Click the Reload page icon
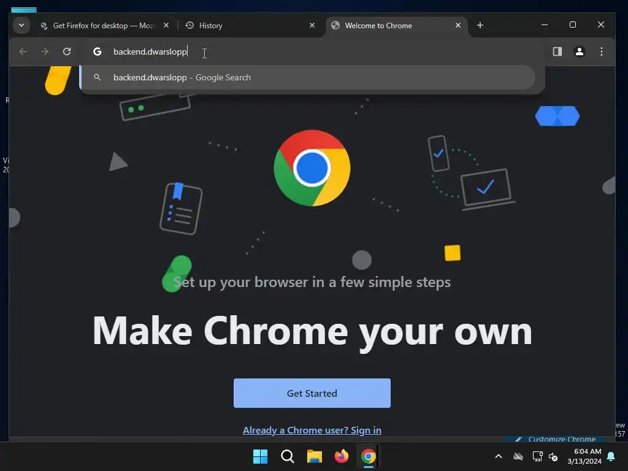628x471 pixels. (67, 52)
